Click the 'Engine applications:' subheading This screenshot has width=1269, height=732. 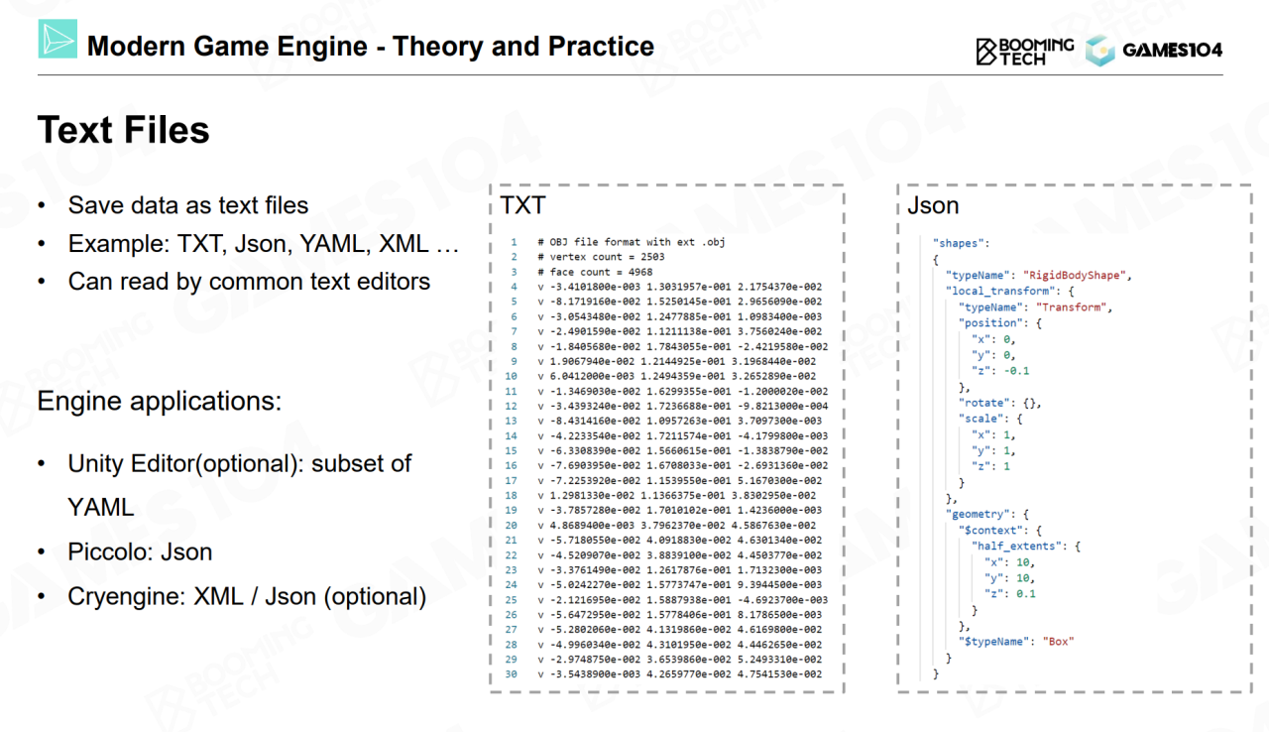(160, 402)
